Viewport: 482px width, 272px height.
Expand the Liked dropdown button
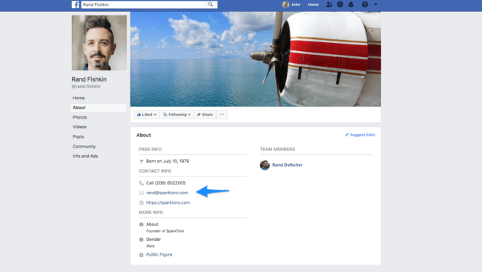click(147, 115)
